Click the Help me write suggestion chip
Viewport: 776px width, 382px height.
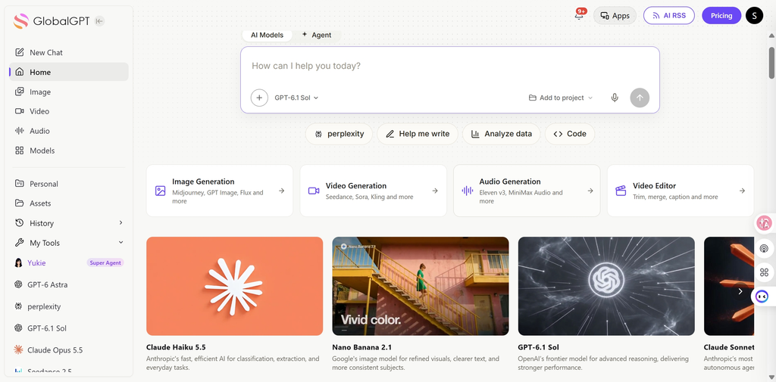pos(418,134)
